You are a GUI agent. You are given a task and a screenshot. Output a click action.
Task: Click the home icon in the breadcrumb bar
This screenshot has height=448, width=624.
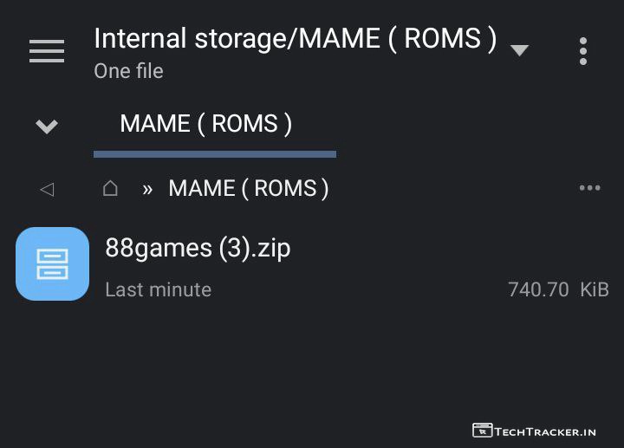click(x=110, y=188)
